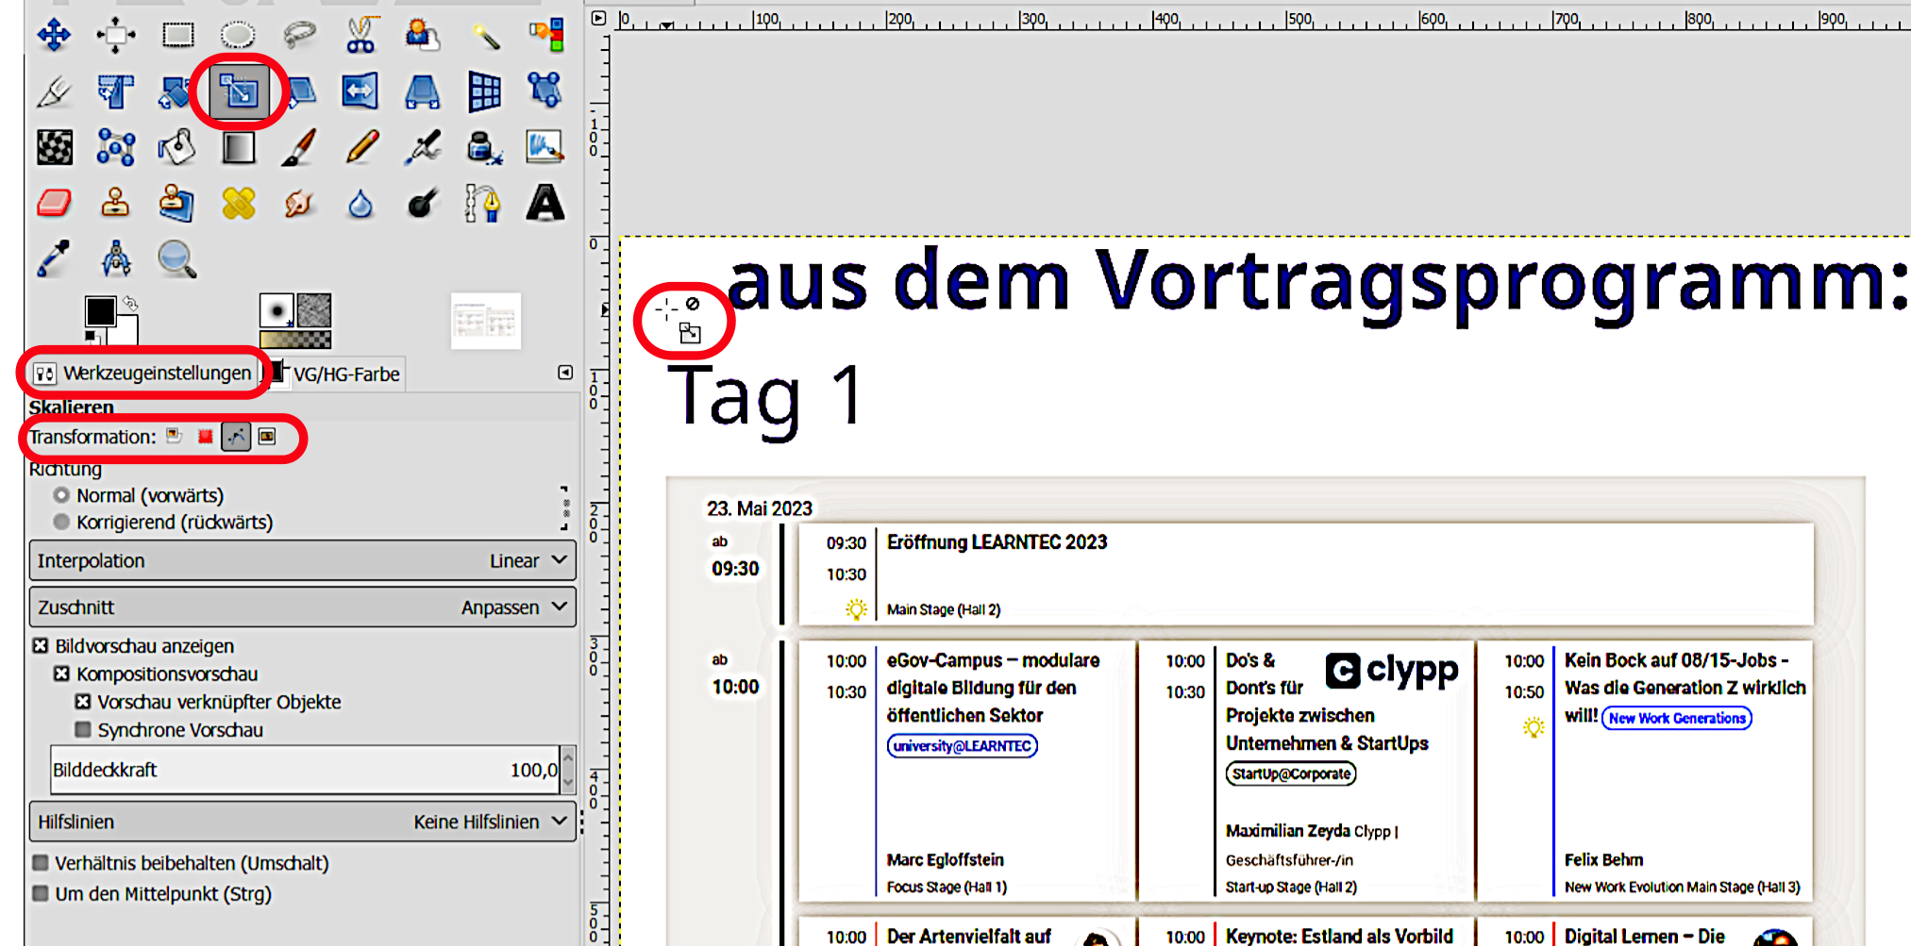
Task: Choose the Blur/Sharpen droplet tool
Action: 360,204
